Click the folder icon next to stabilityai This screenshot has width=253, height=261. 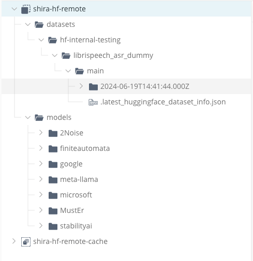click(x=53, y=226)
